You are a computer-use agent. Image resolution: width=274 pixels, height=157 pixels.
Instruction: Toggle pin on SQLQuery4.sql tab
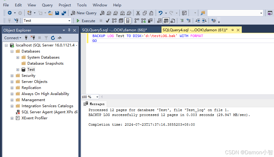tap(232, 30)
